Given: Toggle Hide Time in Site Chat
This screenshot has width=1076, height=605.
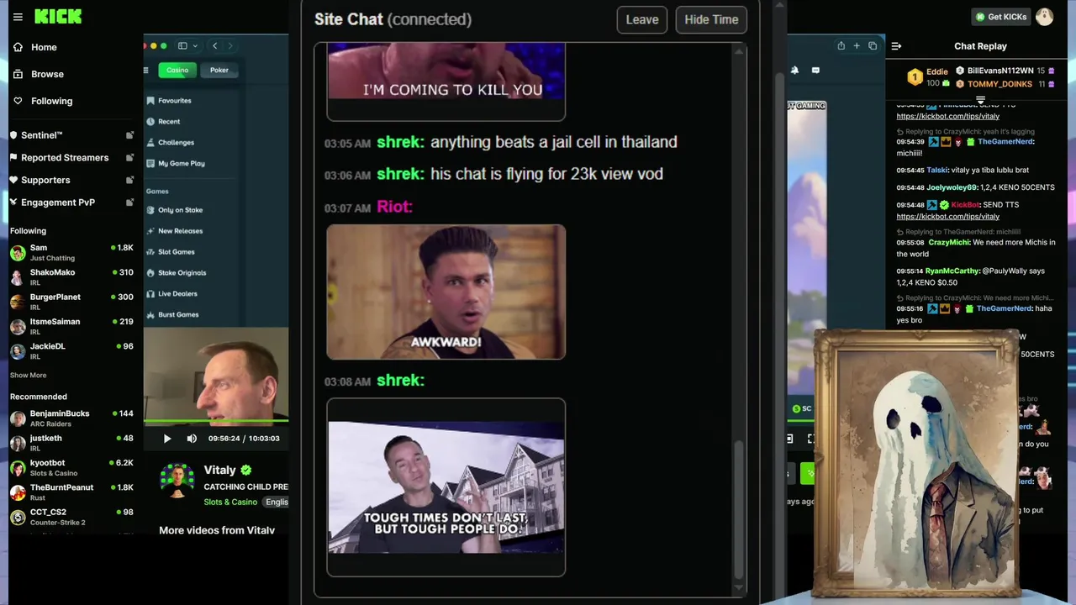Looking at the screenshot, I should [711, 20].
